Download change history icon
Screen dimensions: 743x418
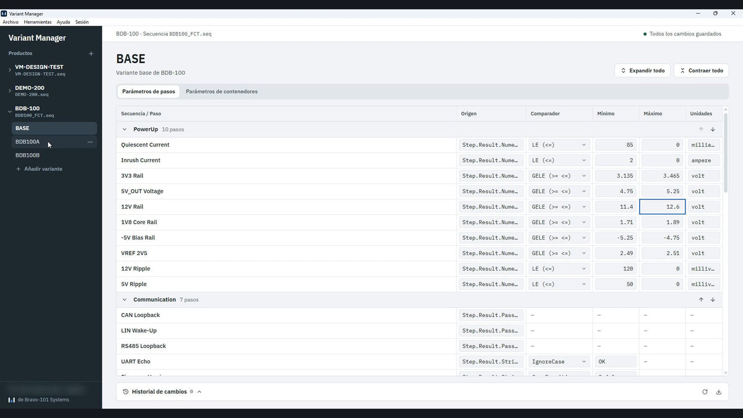click(x=718, y=392)
